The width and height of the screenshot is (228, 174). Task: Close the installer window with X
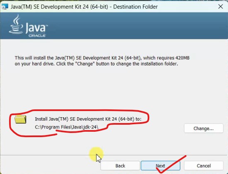(x=221, y=7)
